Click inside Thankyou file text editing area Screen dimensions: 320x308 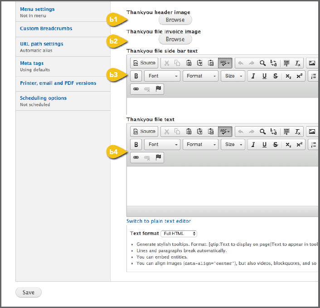coord(223,186)
